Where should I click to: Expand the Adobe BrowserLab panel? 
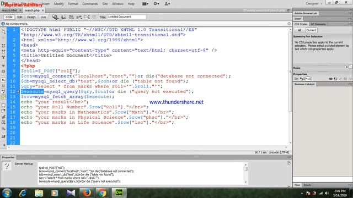(x=306, y=13)
